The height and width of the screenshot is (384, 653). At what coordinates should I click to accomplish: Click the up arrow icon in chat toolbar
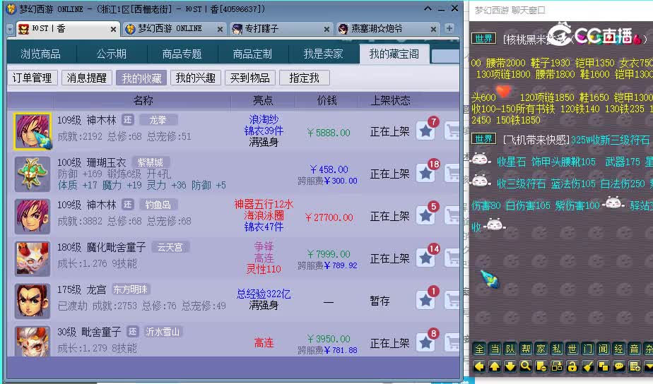pyautogui.click(x=495, y=366)
